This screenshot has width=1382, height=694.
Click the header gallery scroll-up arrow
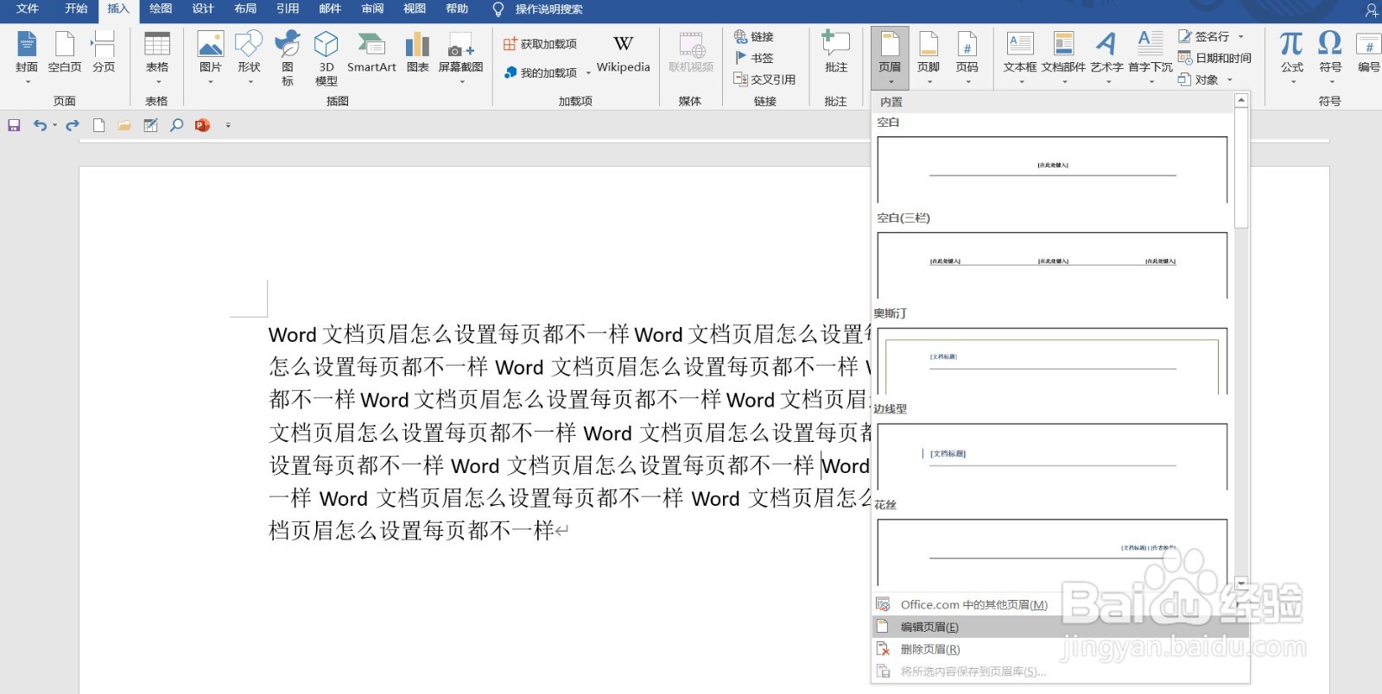pos(1241,100)
